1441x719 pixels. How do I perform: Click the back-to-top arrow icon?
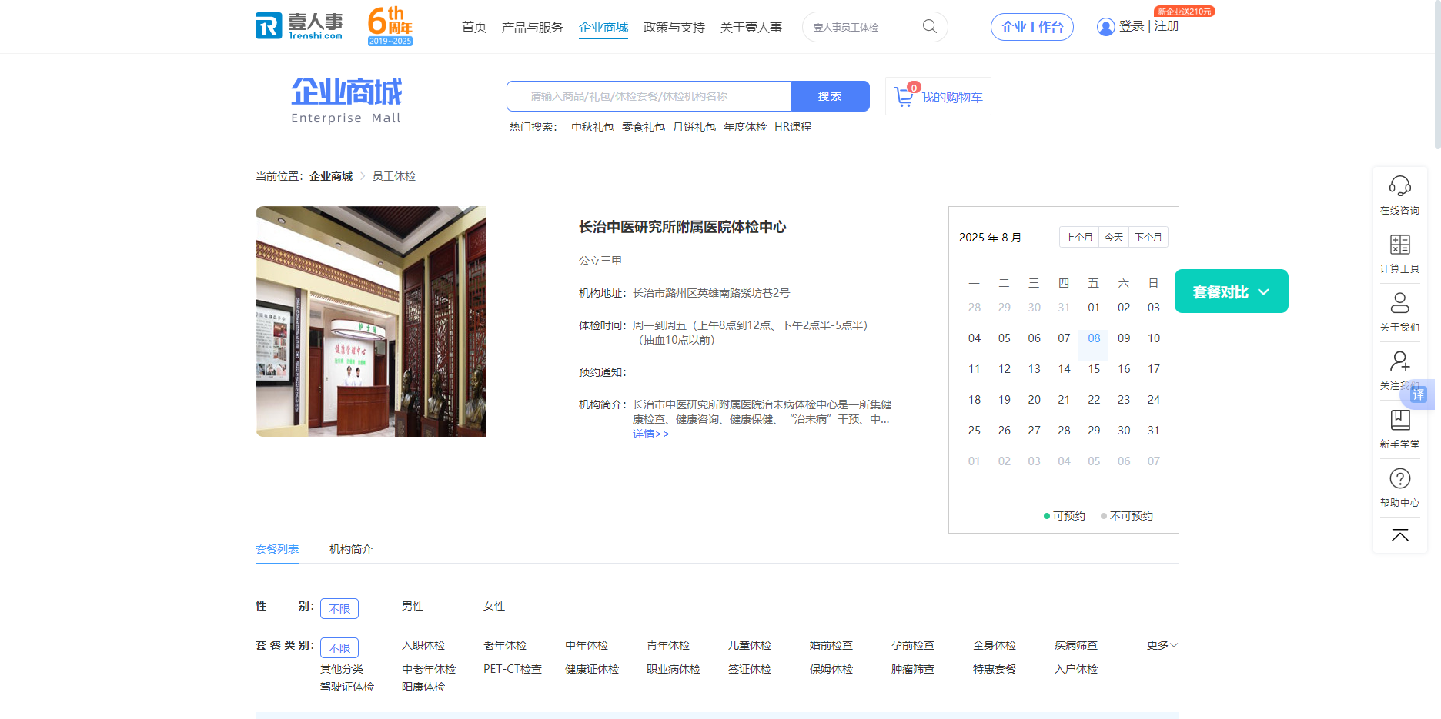coord(1399,535)
